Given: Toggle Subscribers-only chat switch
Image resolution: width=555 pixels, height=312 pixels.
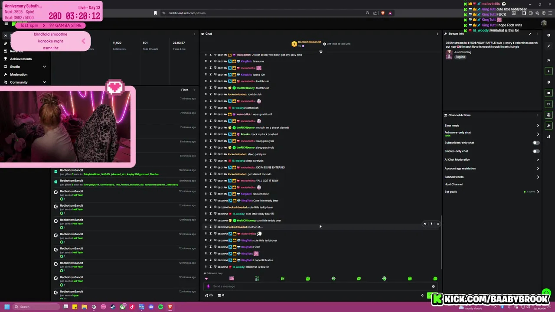Looking at the screenshot, I should coord(536,143).
